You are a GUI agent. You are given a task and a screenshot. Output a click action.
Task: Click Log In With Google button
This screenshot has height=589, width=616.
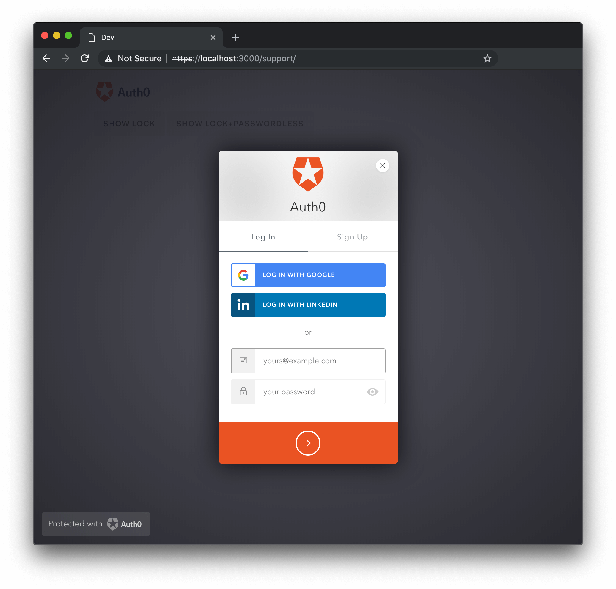point(308,274)
